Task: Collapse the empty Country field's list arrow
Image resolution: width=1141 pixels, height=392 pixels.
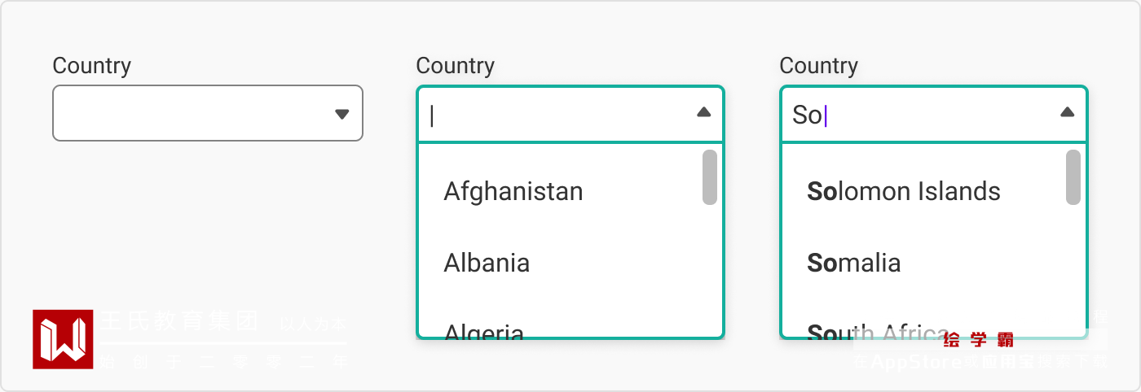Action: pos(704,113)
